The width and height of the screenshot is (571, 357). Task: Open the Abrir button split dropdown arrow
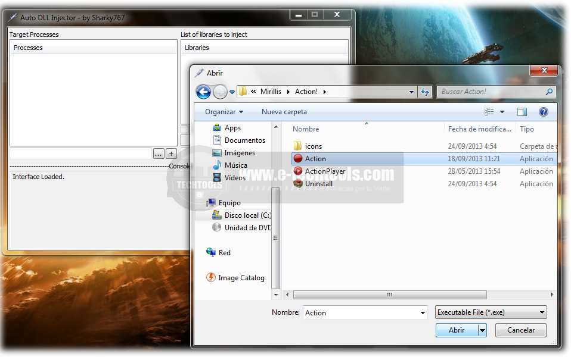[482, 330]
